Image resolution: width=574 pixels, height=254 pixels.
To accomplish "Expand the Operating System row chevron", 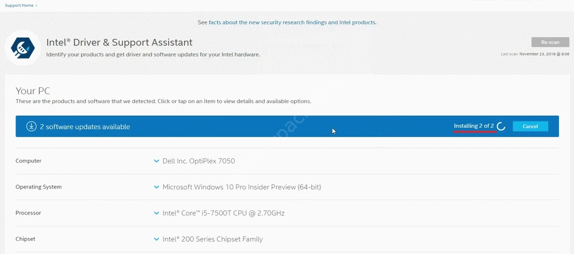I will tap(157, 187).
